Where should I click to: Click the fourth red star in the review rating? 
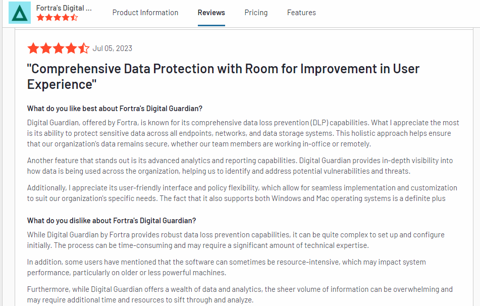(70, 48)
